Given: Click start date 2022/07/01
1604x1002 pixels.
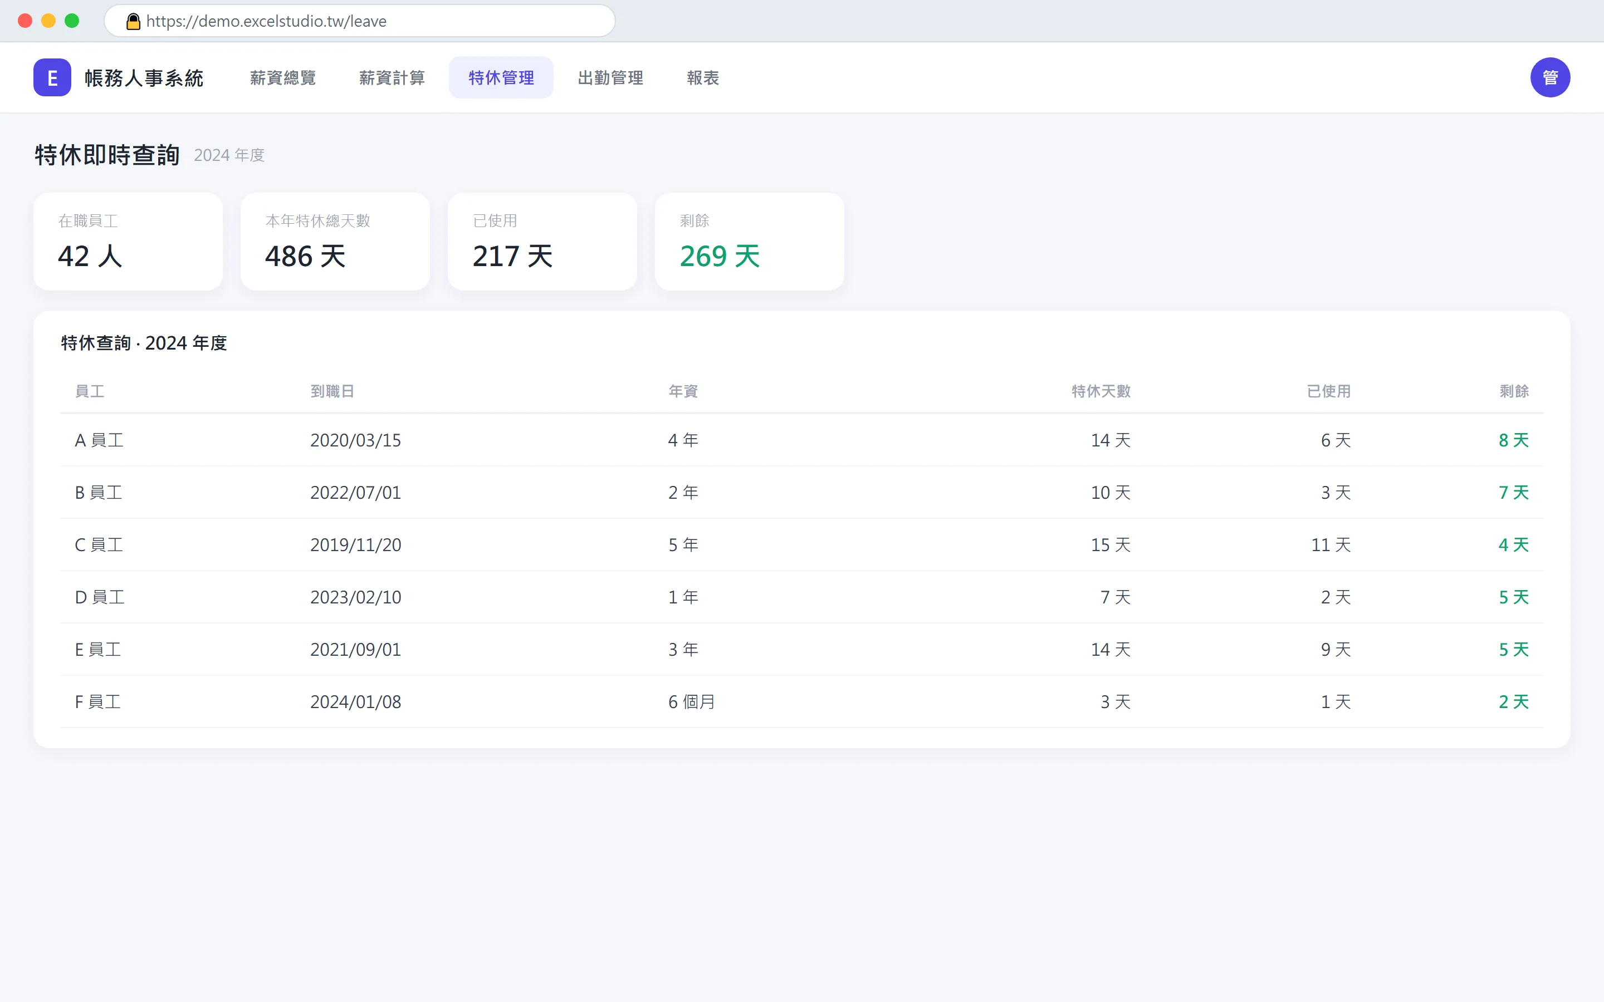Looking at the screenshot, I should [356, 493].
